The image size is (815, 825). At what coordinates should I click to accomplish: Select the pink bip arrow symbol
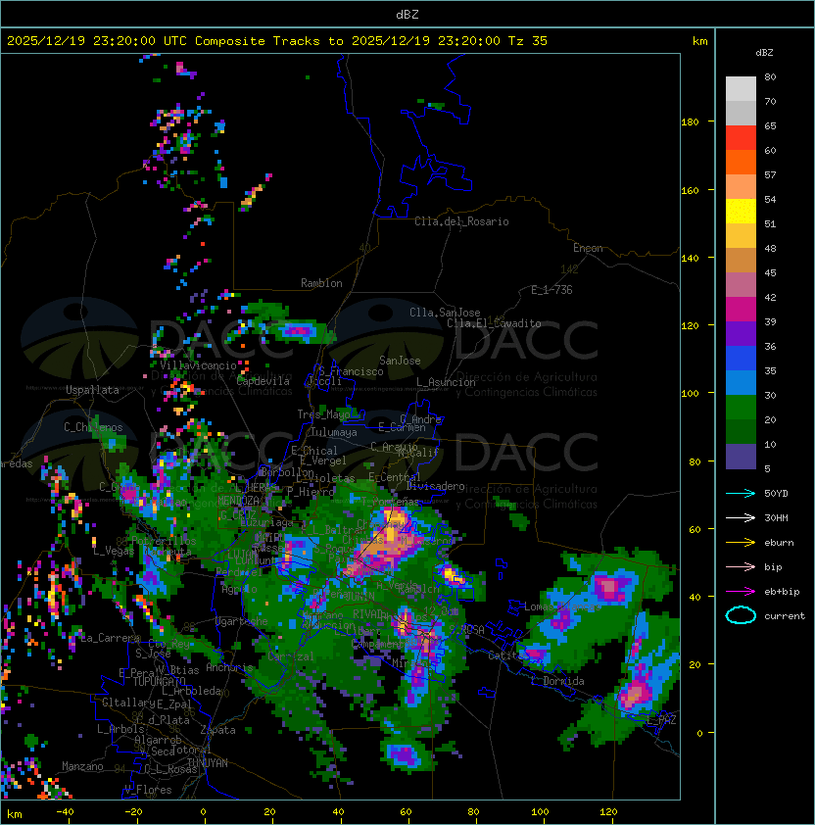click(741, 566)
